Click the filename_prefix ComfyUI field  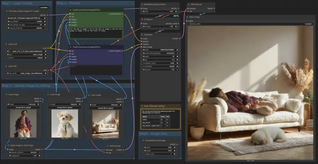click(x=251, y=24)
